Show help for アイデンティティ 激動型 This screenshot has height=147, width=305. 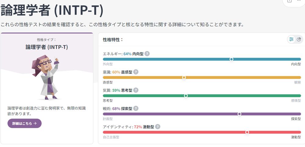158,127
